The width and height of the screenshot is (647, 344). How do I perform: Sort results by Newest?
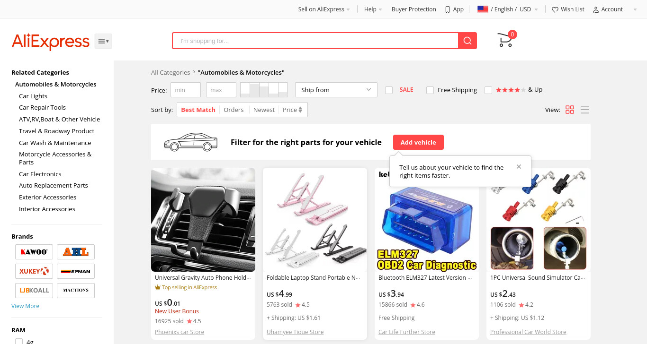click(264, 110)
